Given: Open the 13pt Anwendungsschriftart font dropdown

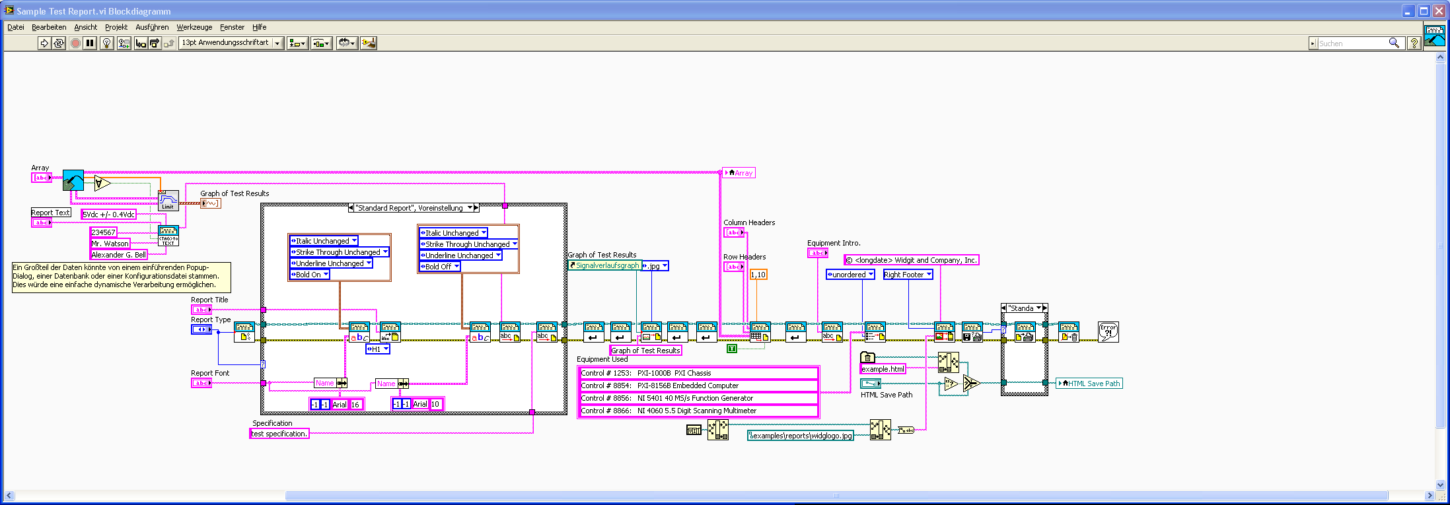Looking at the screenshot, I should pyautogui.click(x=231, y=43).
